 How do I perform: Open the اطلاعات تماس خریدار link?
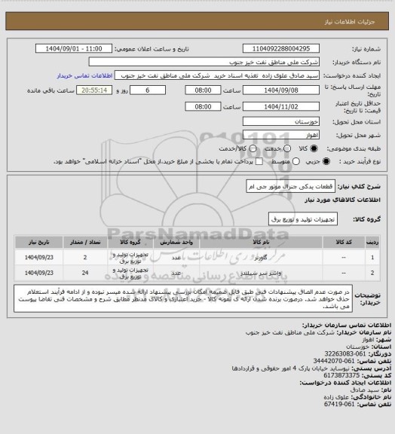click(84, 75)
